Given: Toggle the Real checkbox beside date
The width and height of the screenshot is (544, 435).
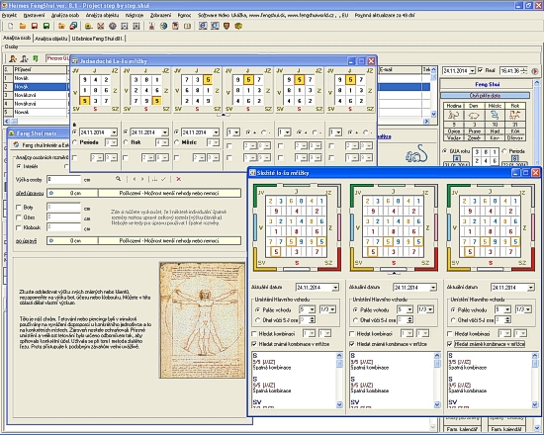Looking at the screenshot, I should pos(480,70).
